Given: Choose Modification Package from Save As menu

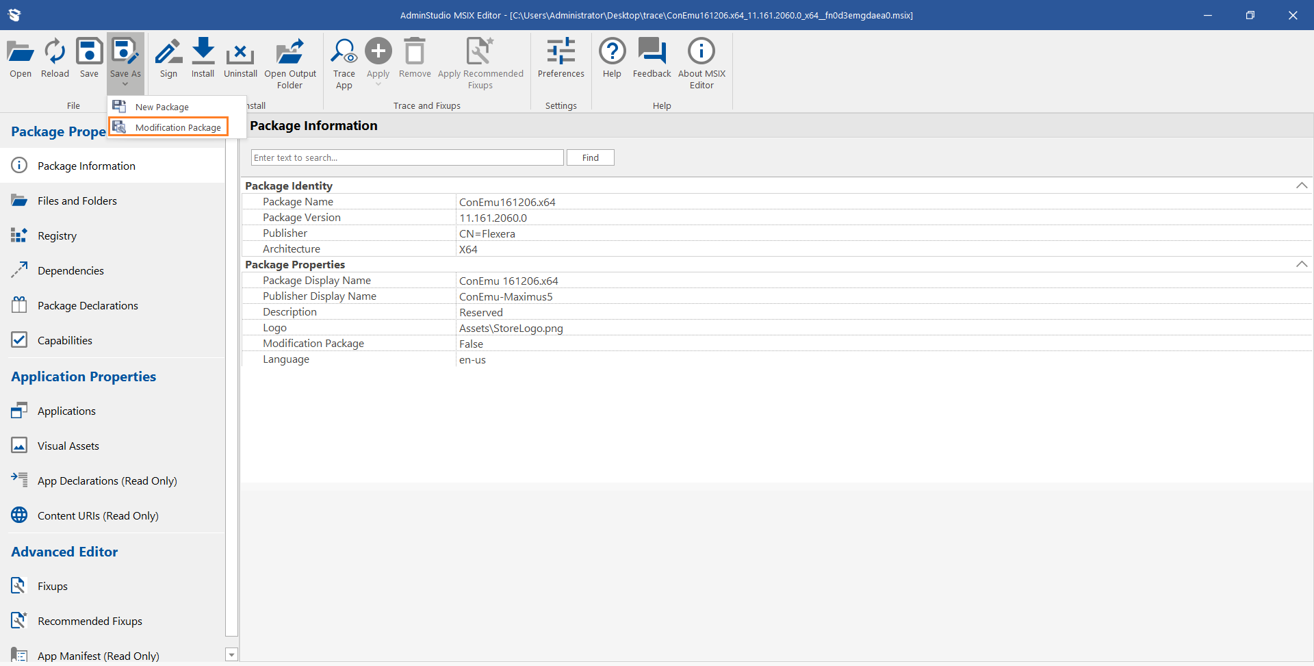Looking at the screenshot, I should 177,127.
